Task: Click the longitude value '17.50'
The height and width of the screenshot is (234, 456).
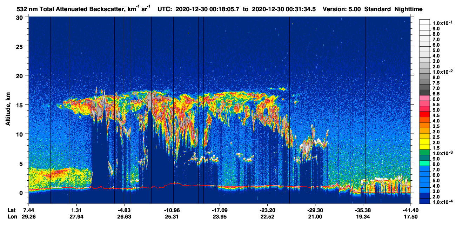Action: click(411, 217)
